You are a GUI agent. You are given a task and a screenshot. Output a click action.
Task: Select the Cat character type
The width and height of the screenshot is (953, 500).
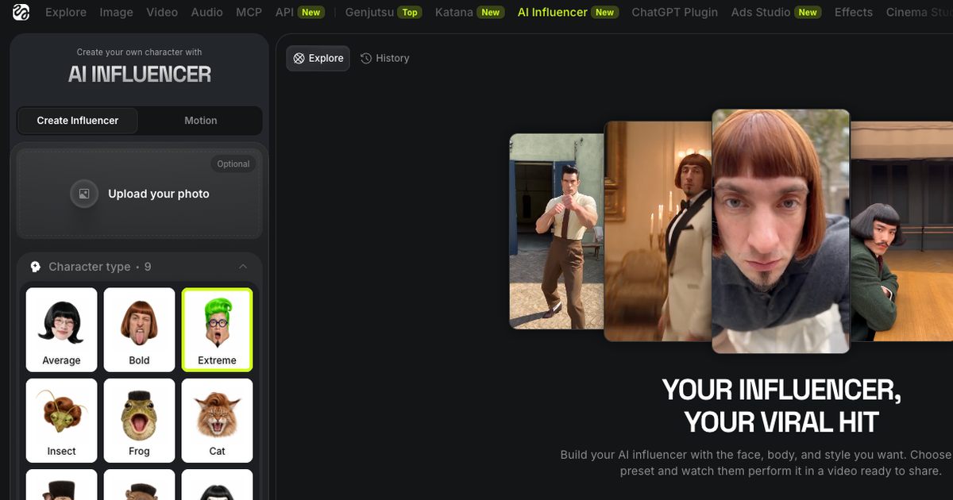218,421
